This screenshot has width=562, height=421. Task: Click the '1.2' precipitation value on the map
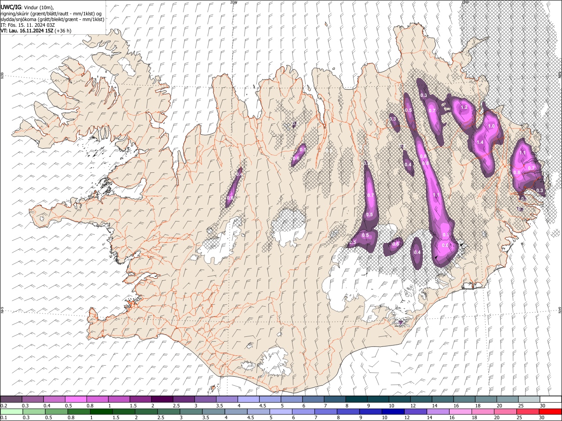(464, 107)
